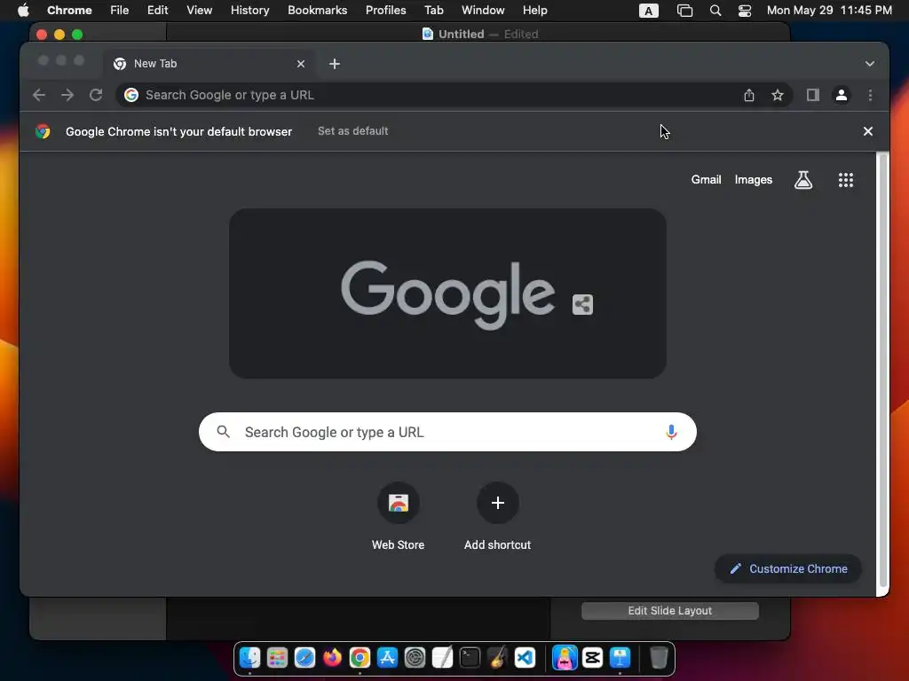This screenshot has height=681, width=909.
Task: Open Terminal from the dock
Action: click(470, 658)
